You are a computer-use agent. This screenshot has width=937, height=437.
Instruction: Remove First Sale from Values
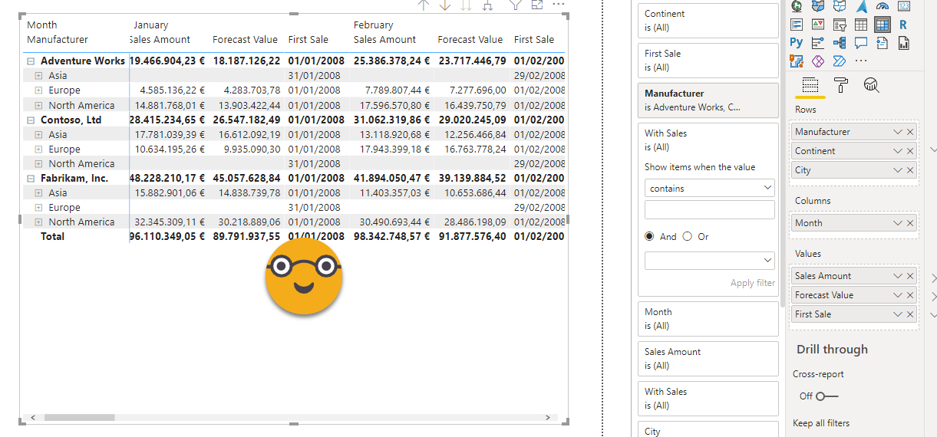[x=910, y=314]
